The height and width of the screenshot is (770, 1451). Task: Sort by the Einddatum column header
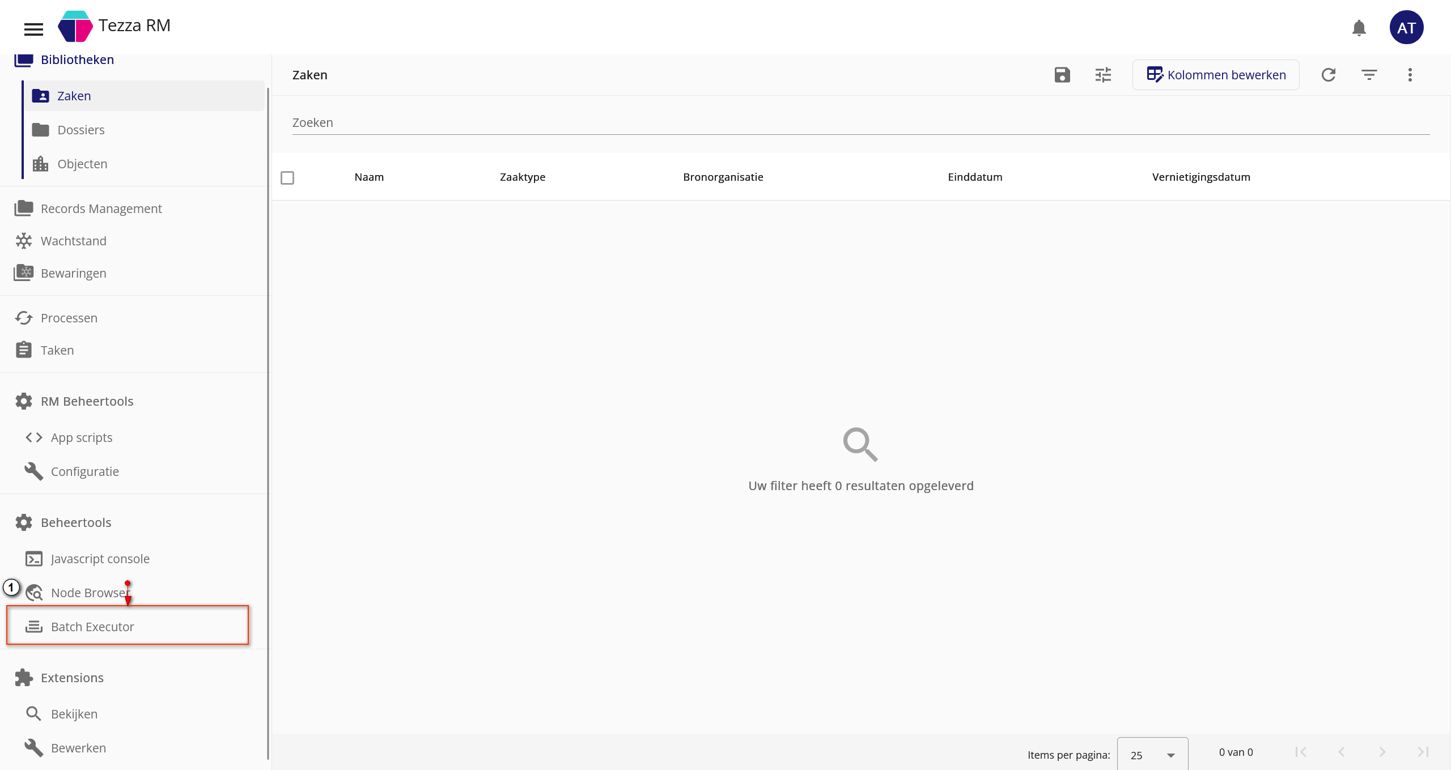[x=975, y=177]
